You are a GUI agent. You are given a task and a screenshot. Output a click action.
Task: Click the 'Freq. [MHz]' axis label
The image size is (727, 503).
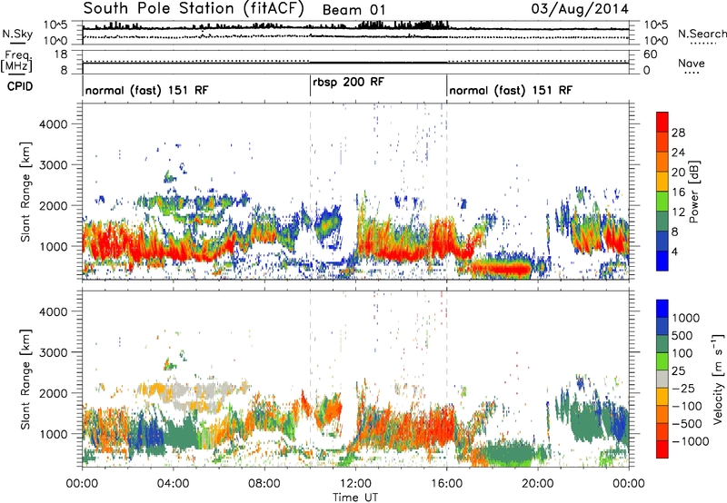point(16,62)
